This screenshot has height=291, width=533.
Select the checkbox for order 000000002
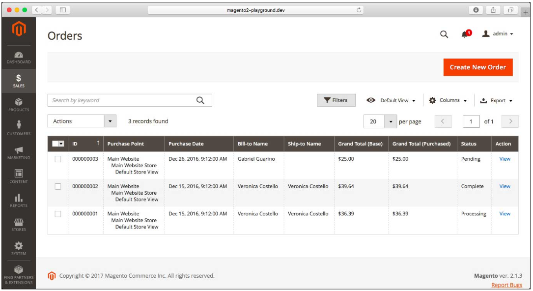57,186
